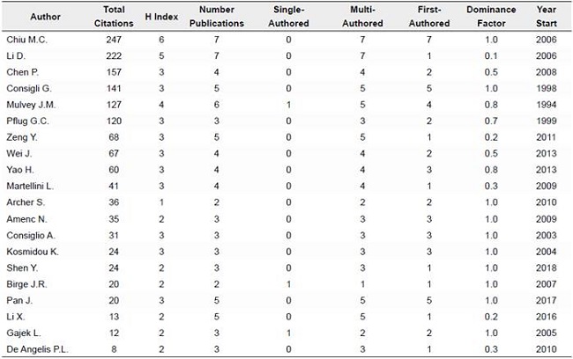Click the Number Publications header

click(x=212, y=17)
